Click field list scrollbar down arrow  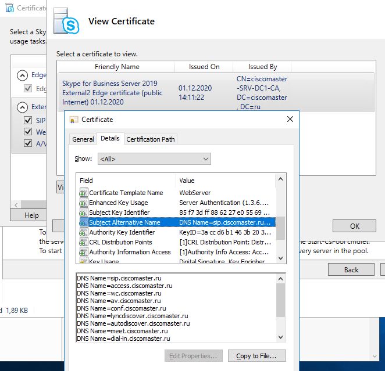(x=281, y=258)
